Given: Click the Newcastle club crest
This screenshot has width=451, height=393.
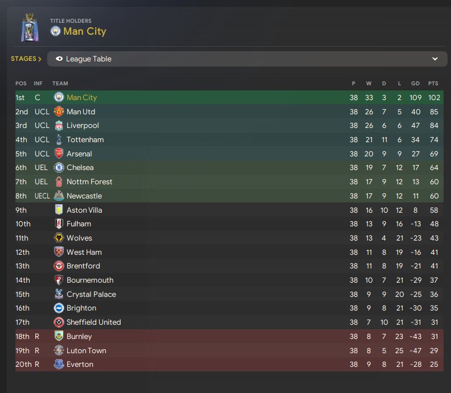Looking at the screenshot, I should point(59,196).
